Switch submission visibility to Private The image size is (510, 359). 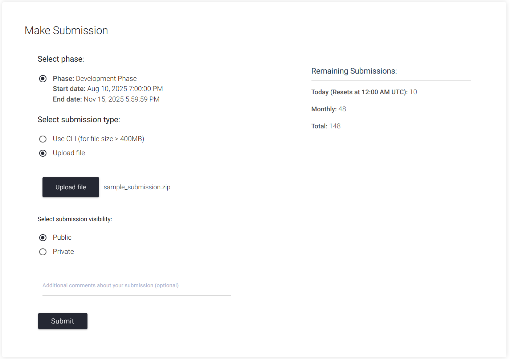(43, 252)
